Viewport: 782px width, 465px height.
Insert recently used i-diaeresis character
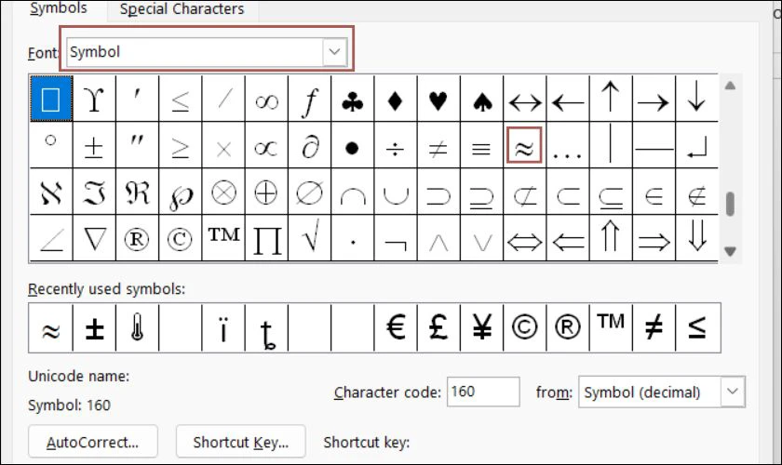(x=223, y=328)
